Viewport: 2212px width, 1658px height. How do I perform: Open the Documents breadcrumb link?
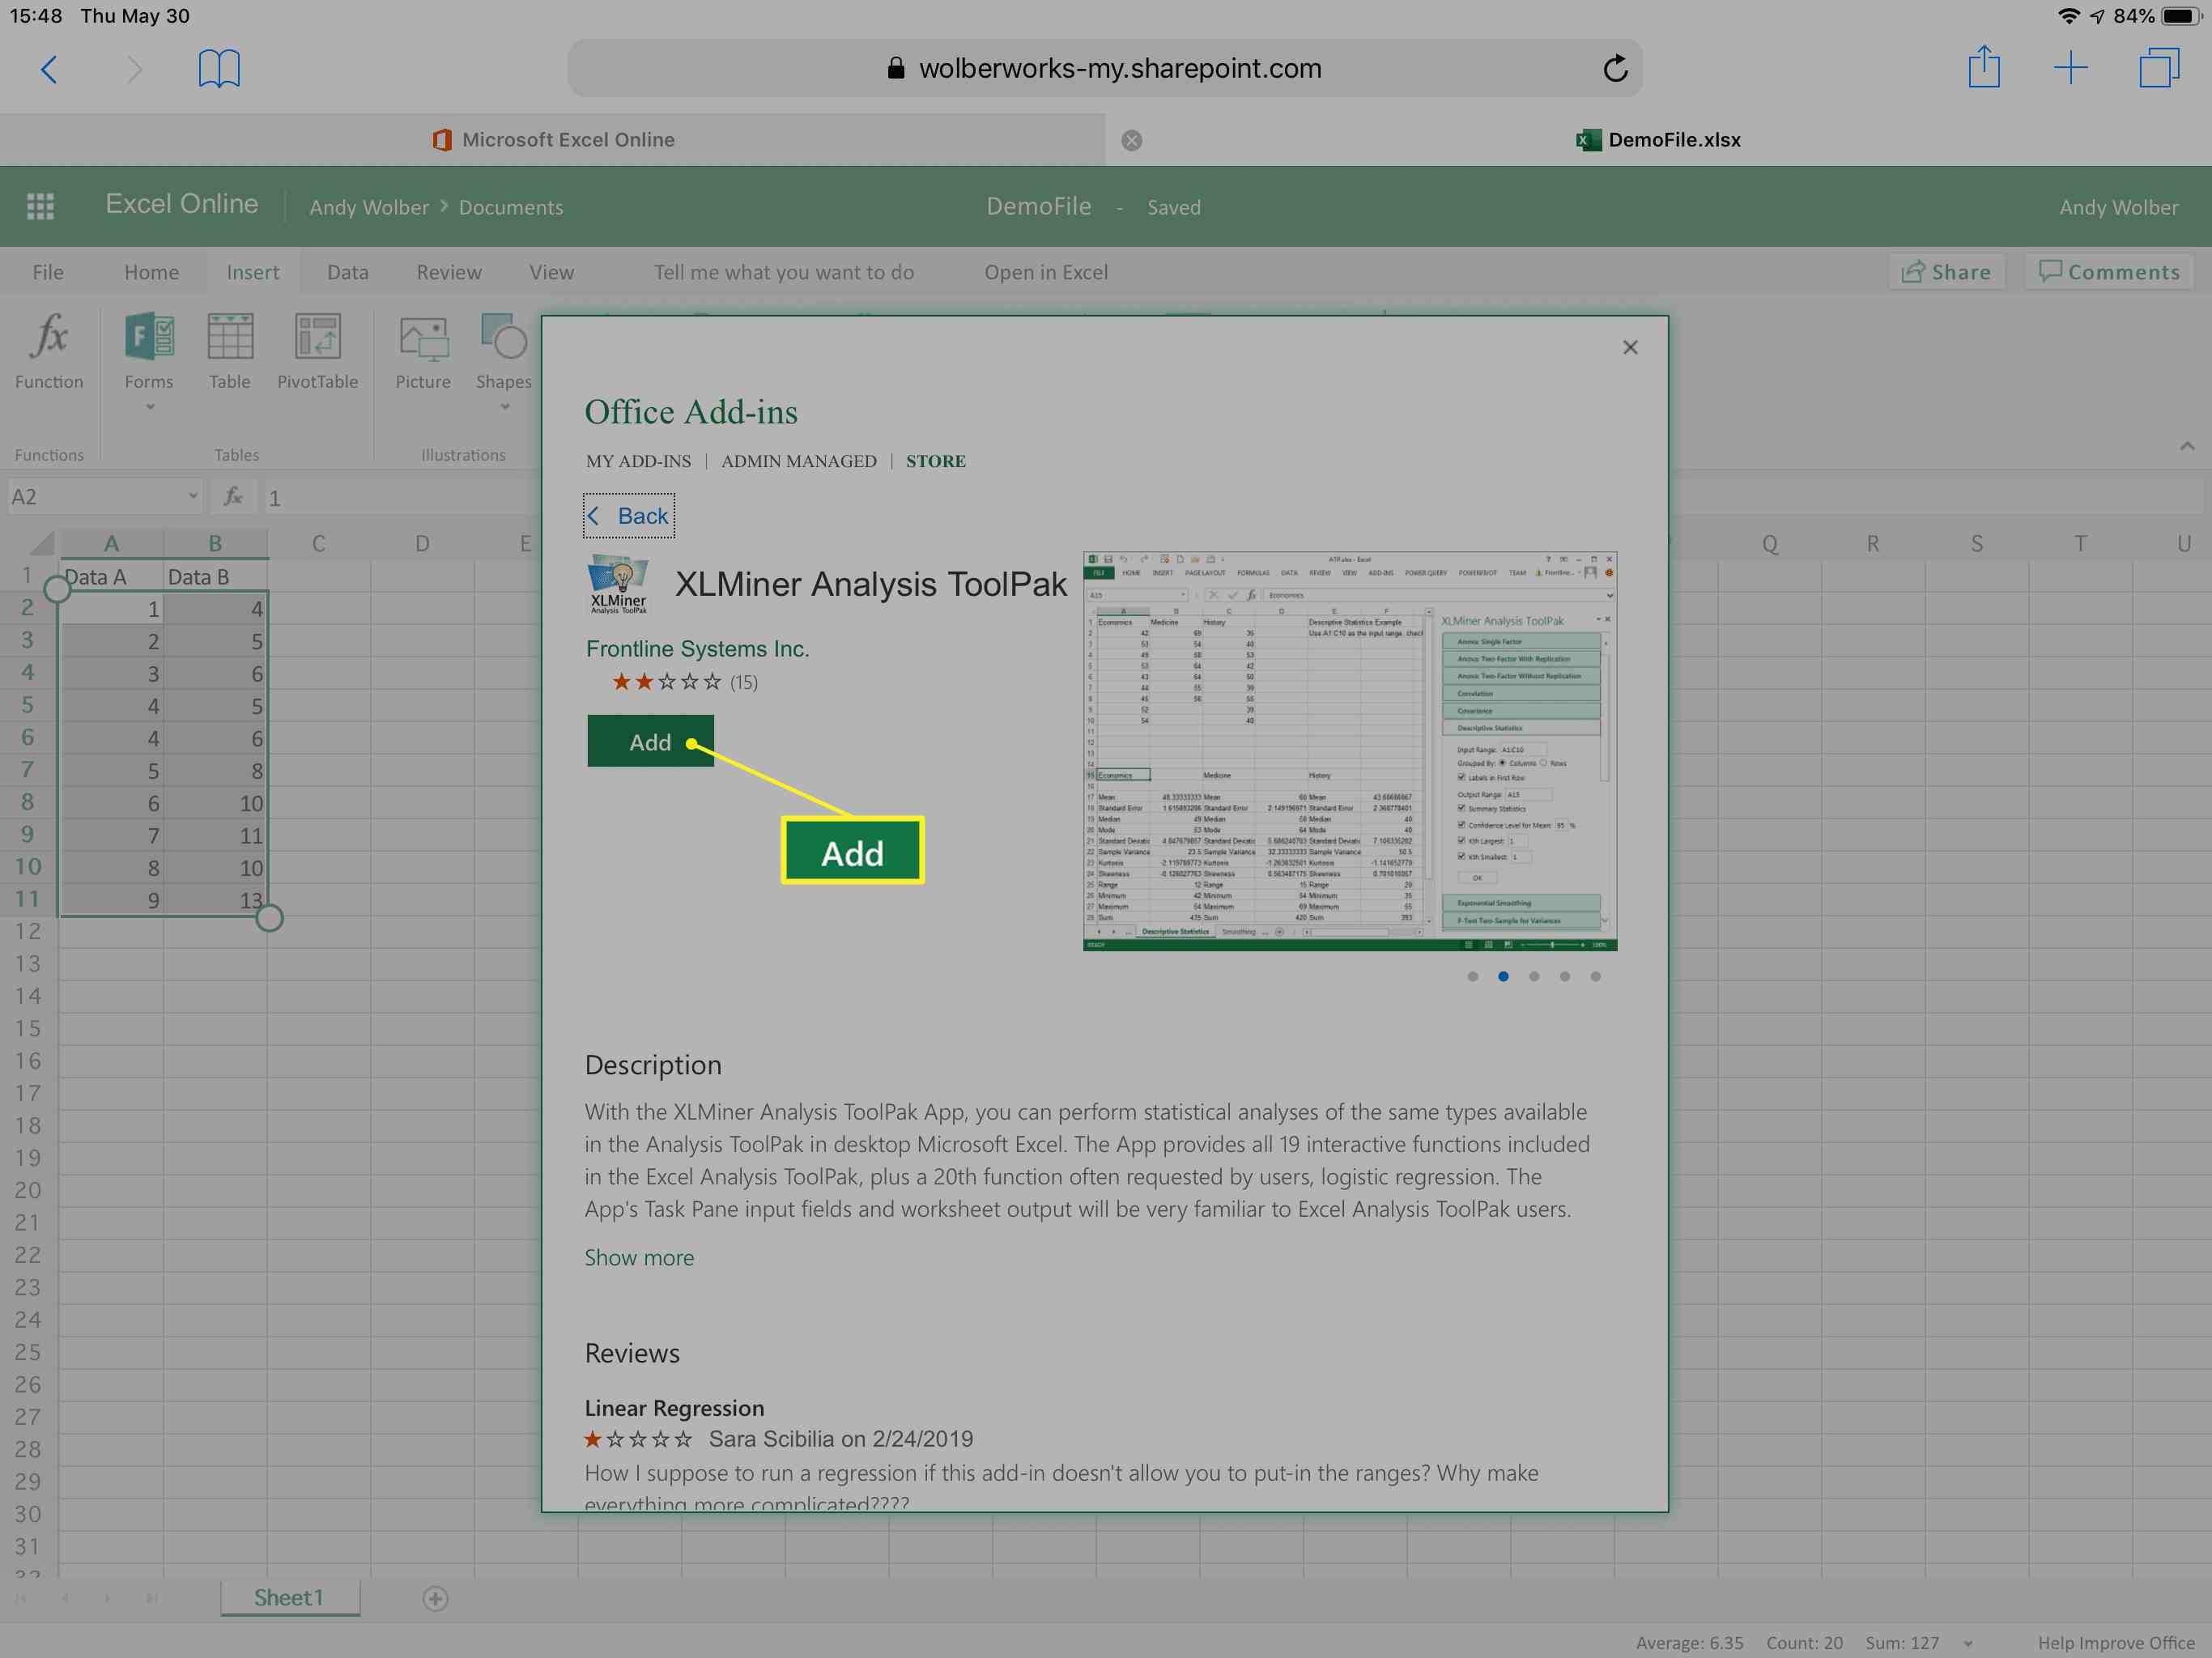(511, 207)
